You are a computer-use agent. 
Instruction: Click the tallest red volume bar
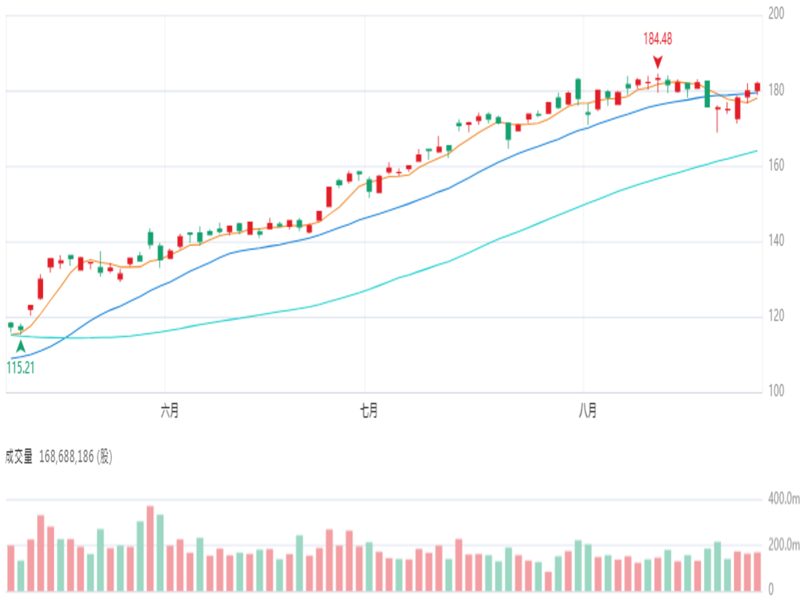pos(150,548)
